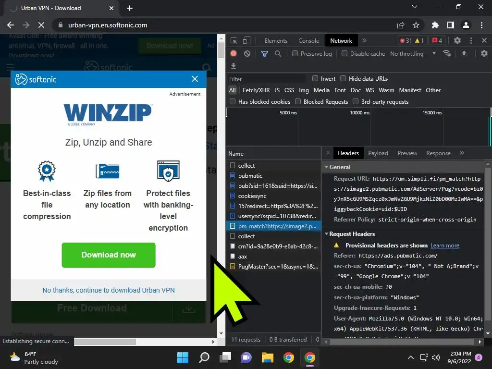Open the 4 issues counter

point(437,40)
